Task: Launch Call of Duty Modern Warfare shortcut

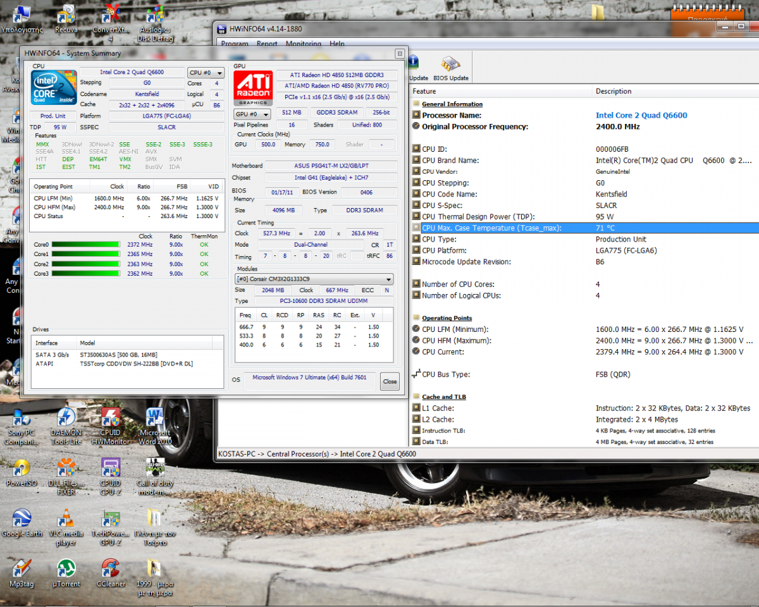Action: pyautogui.click(x=155, y=477)
